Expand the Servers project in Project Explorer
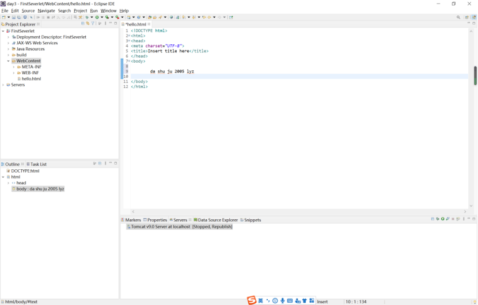Screen dimensions: 478x305 pyautogui.click(x=3, y=85)
